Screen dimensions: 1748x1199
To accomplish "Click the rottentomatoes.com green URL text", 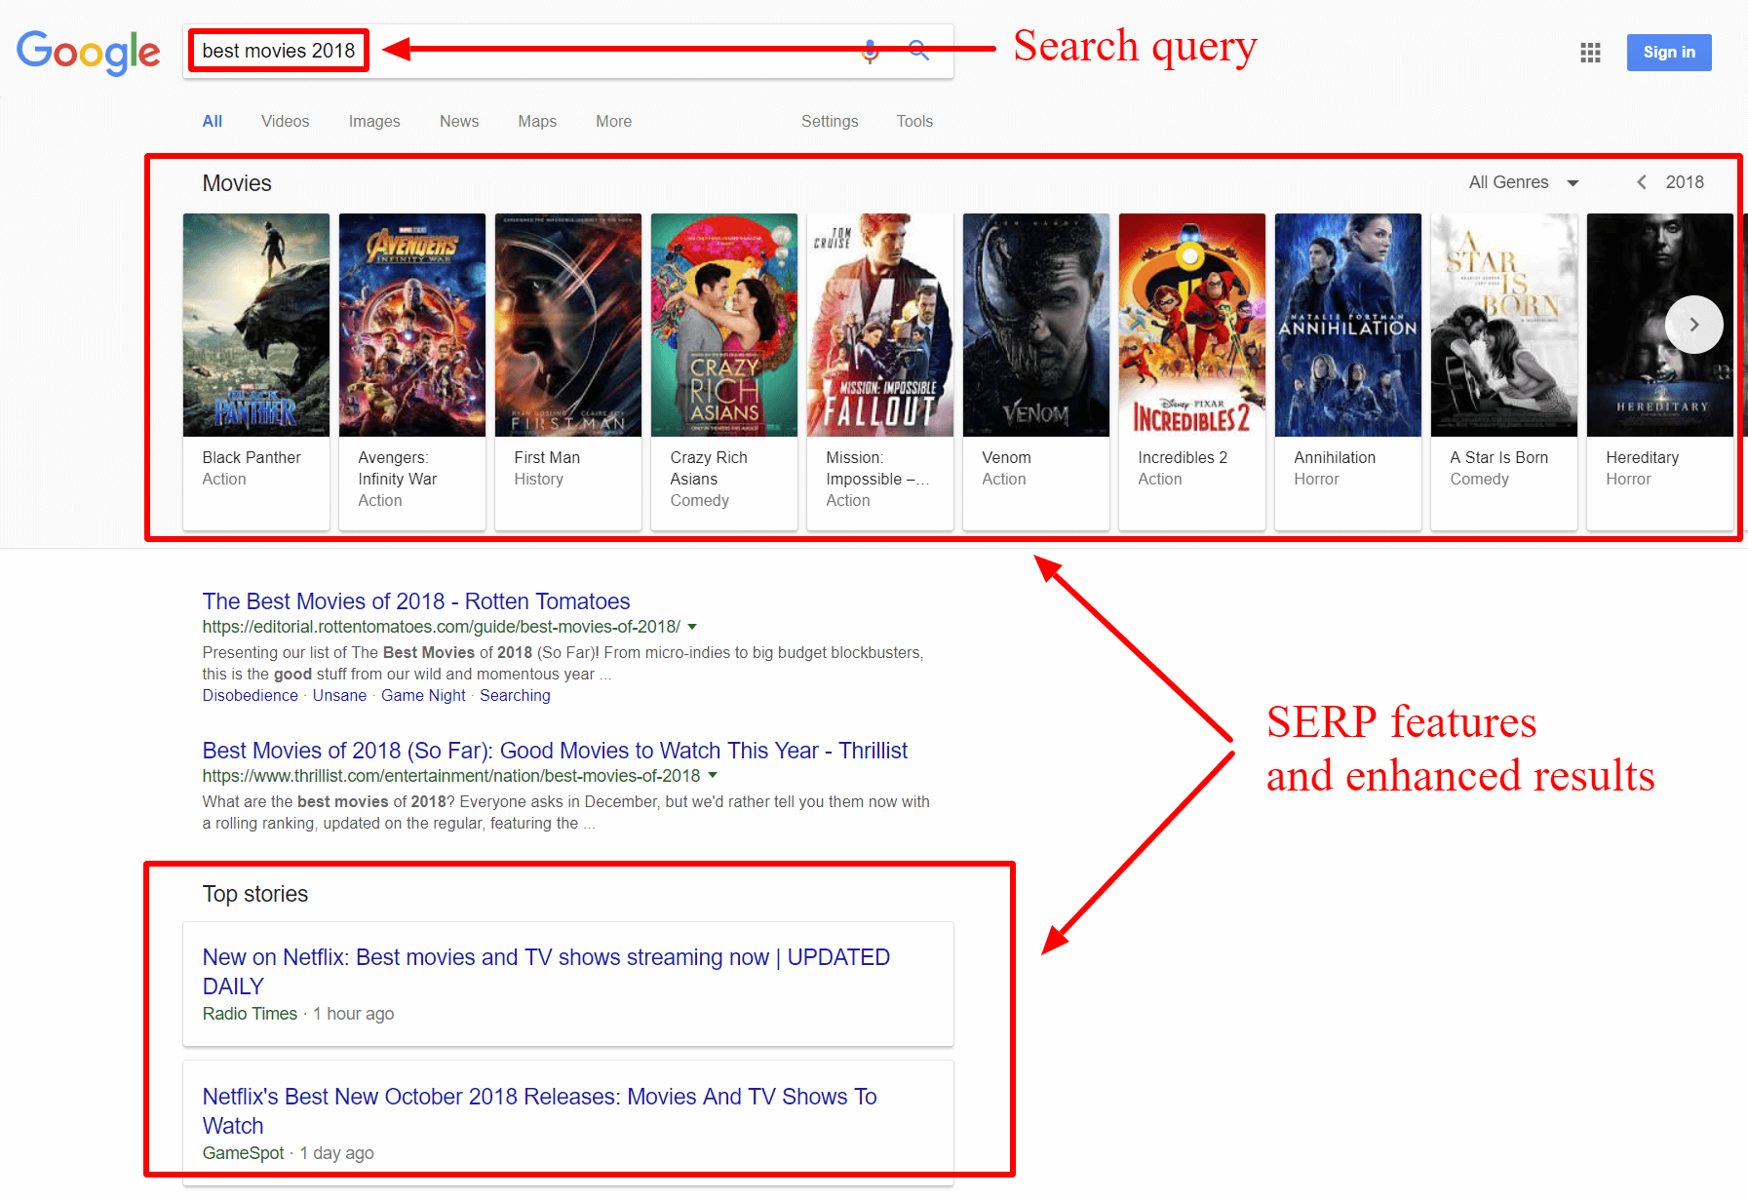I will [x=442, y=627].
